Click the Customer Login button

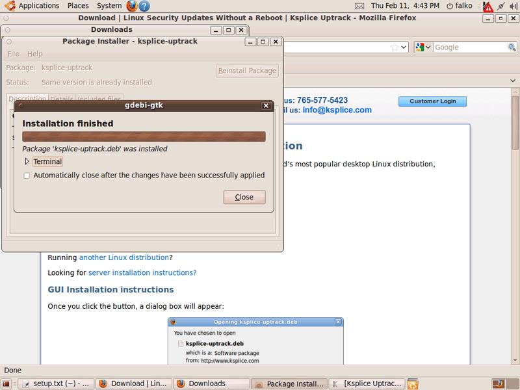432,101
